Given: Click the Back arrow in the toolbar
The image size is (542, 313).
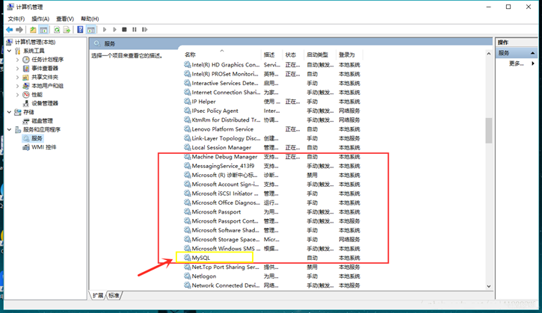Looking at the screenshot, I should [x=10, y=30].
